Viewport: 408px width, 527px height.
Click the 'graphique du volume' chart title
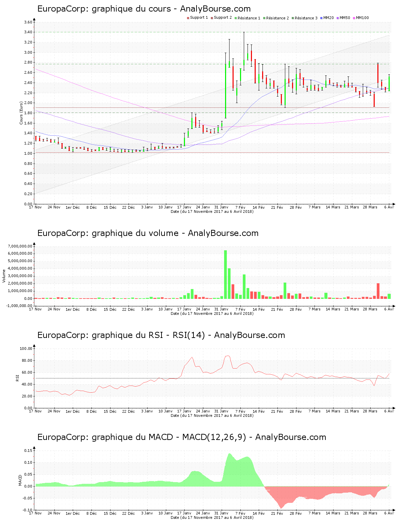pyautogui.click(x=148, y=233)
